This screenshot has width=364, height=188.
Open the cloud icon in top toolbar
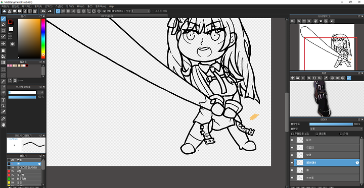coord(5,11)
